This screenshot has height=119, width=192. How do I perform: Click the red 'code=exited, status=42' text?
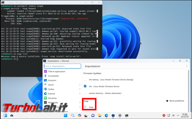click(x=74, y=19)
